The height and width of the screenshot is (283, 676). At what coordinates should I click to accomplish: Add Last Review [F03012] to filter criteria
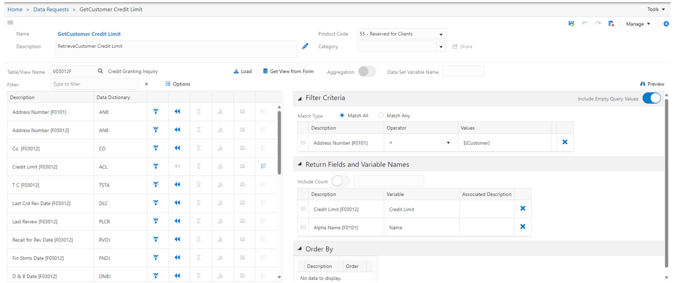(155, 222)
